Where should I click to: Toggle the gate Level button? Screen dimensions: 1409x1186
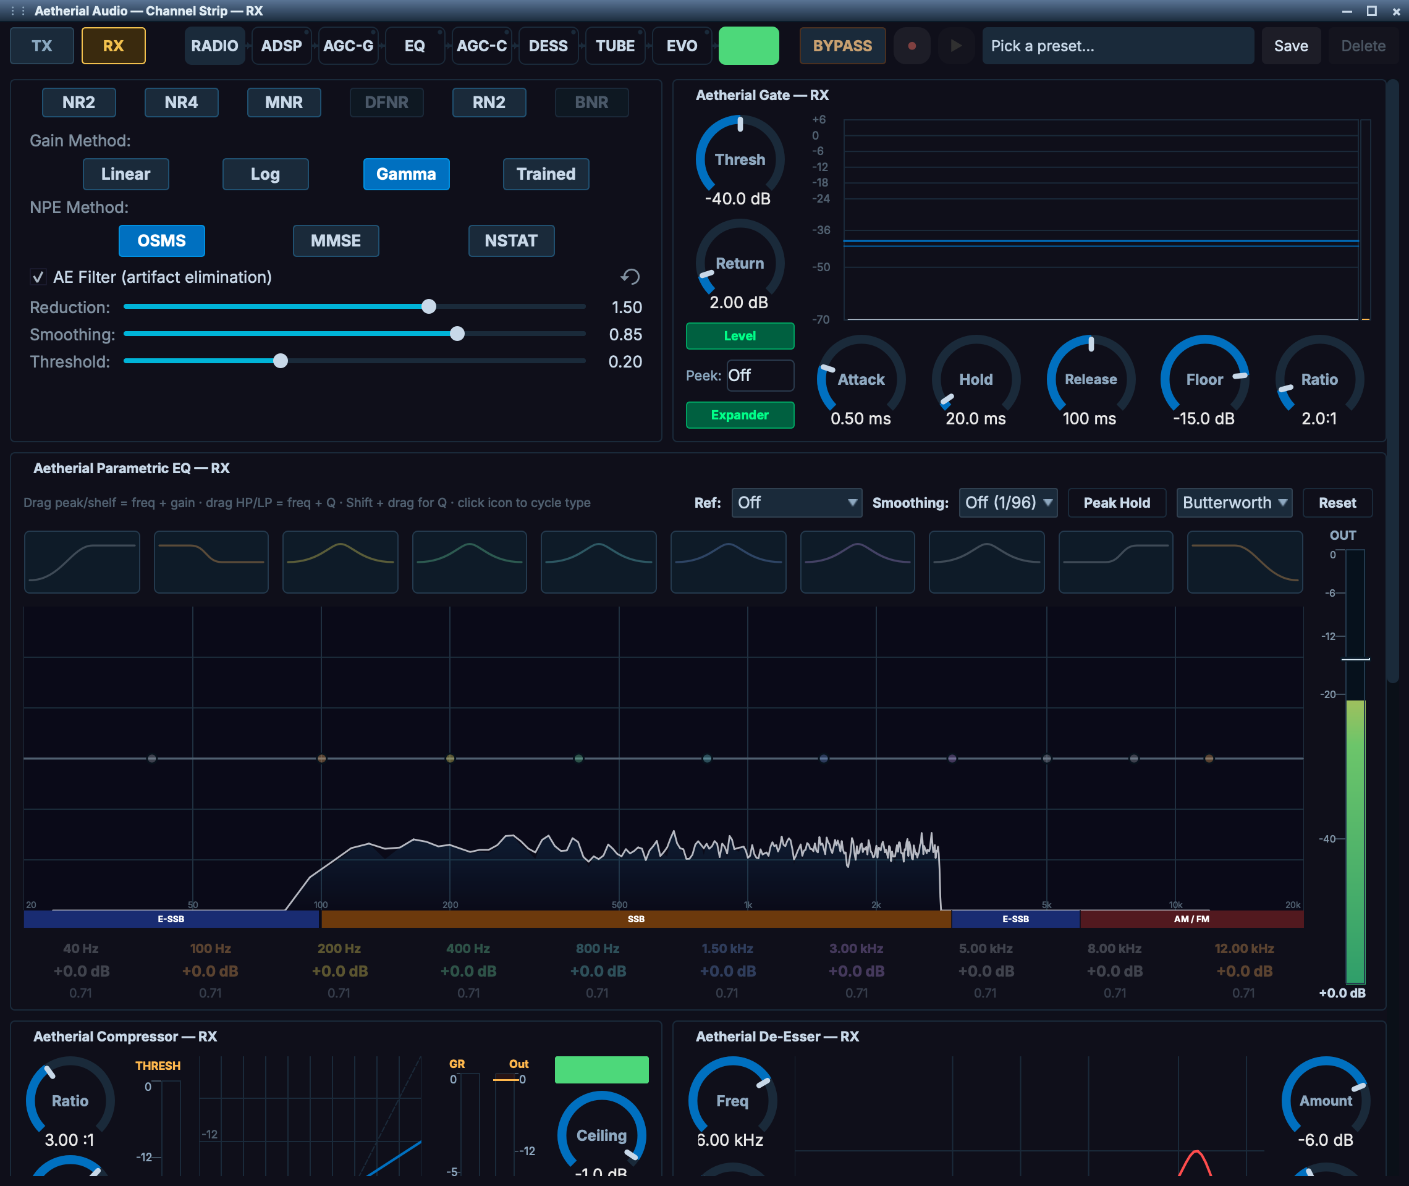pos(740,335)
